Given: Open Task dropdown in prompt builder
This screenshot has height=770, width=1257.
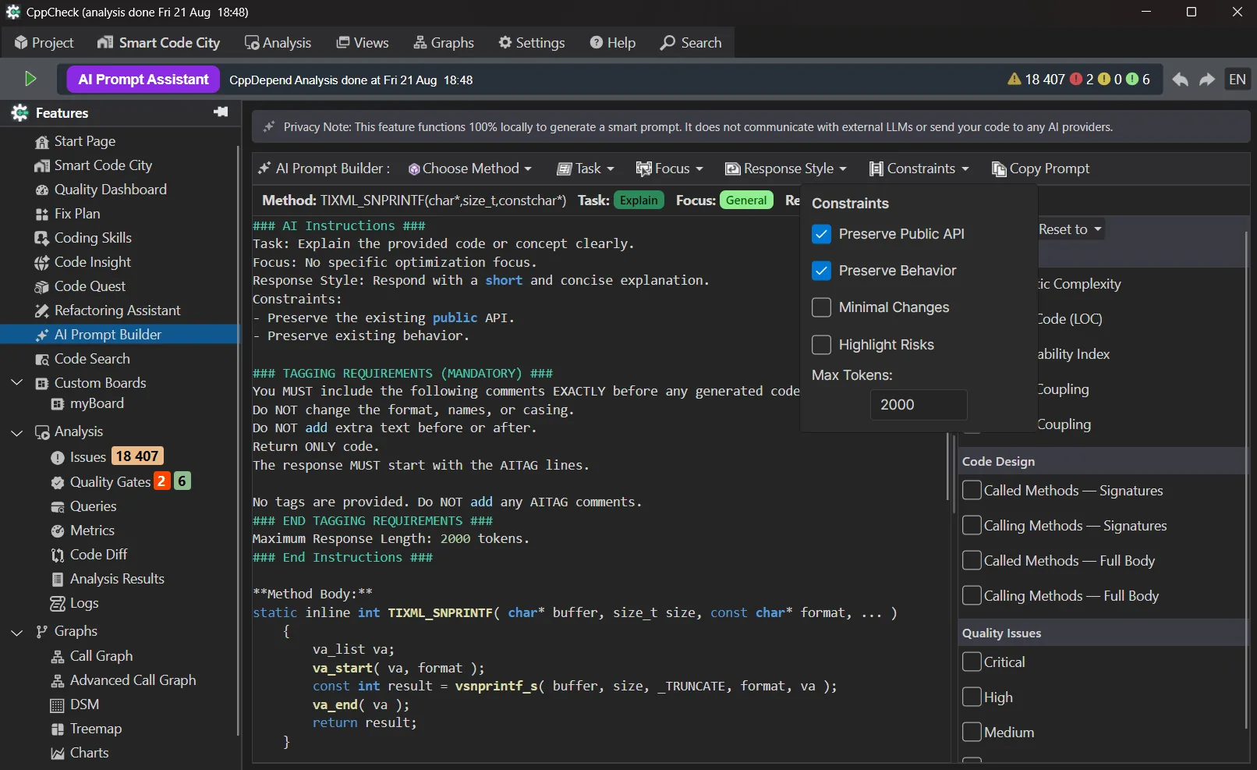Looking at the screenshot, I should point(586,169).
